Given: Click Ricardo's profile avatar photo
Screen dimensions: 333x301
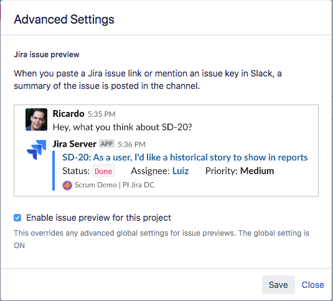Looking at the screenshot, I should pyautogui.click(x=36, y=119).
